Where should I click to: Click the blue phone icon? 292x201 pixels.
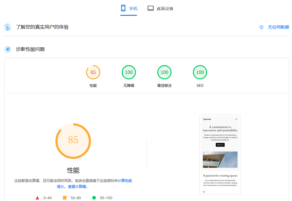click(x=123, y=8)
